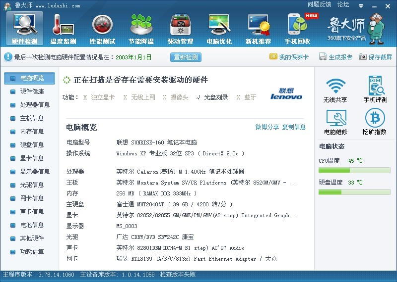Open the 手机回收 phone recycling icon
The image size is (397, 282).
[297, 29]
